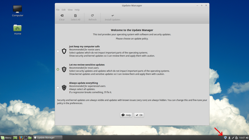The image size is (249, 140).
Task: Maximize the Update Manager window
Action: click(x=202, y=5)
